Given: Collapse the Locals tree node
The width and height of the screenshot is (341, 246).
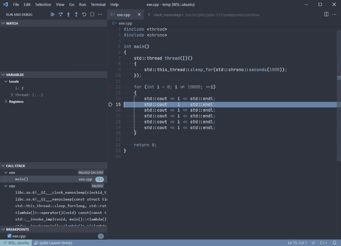Looking at the screenshot, I should click(6, 81).
